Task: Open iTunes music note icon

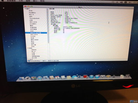Action: click(91, 77)
